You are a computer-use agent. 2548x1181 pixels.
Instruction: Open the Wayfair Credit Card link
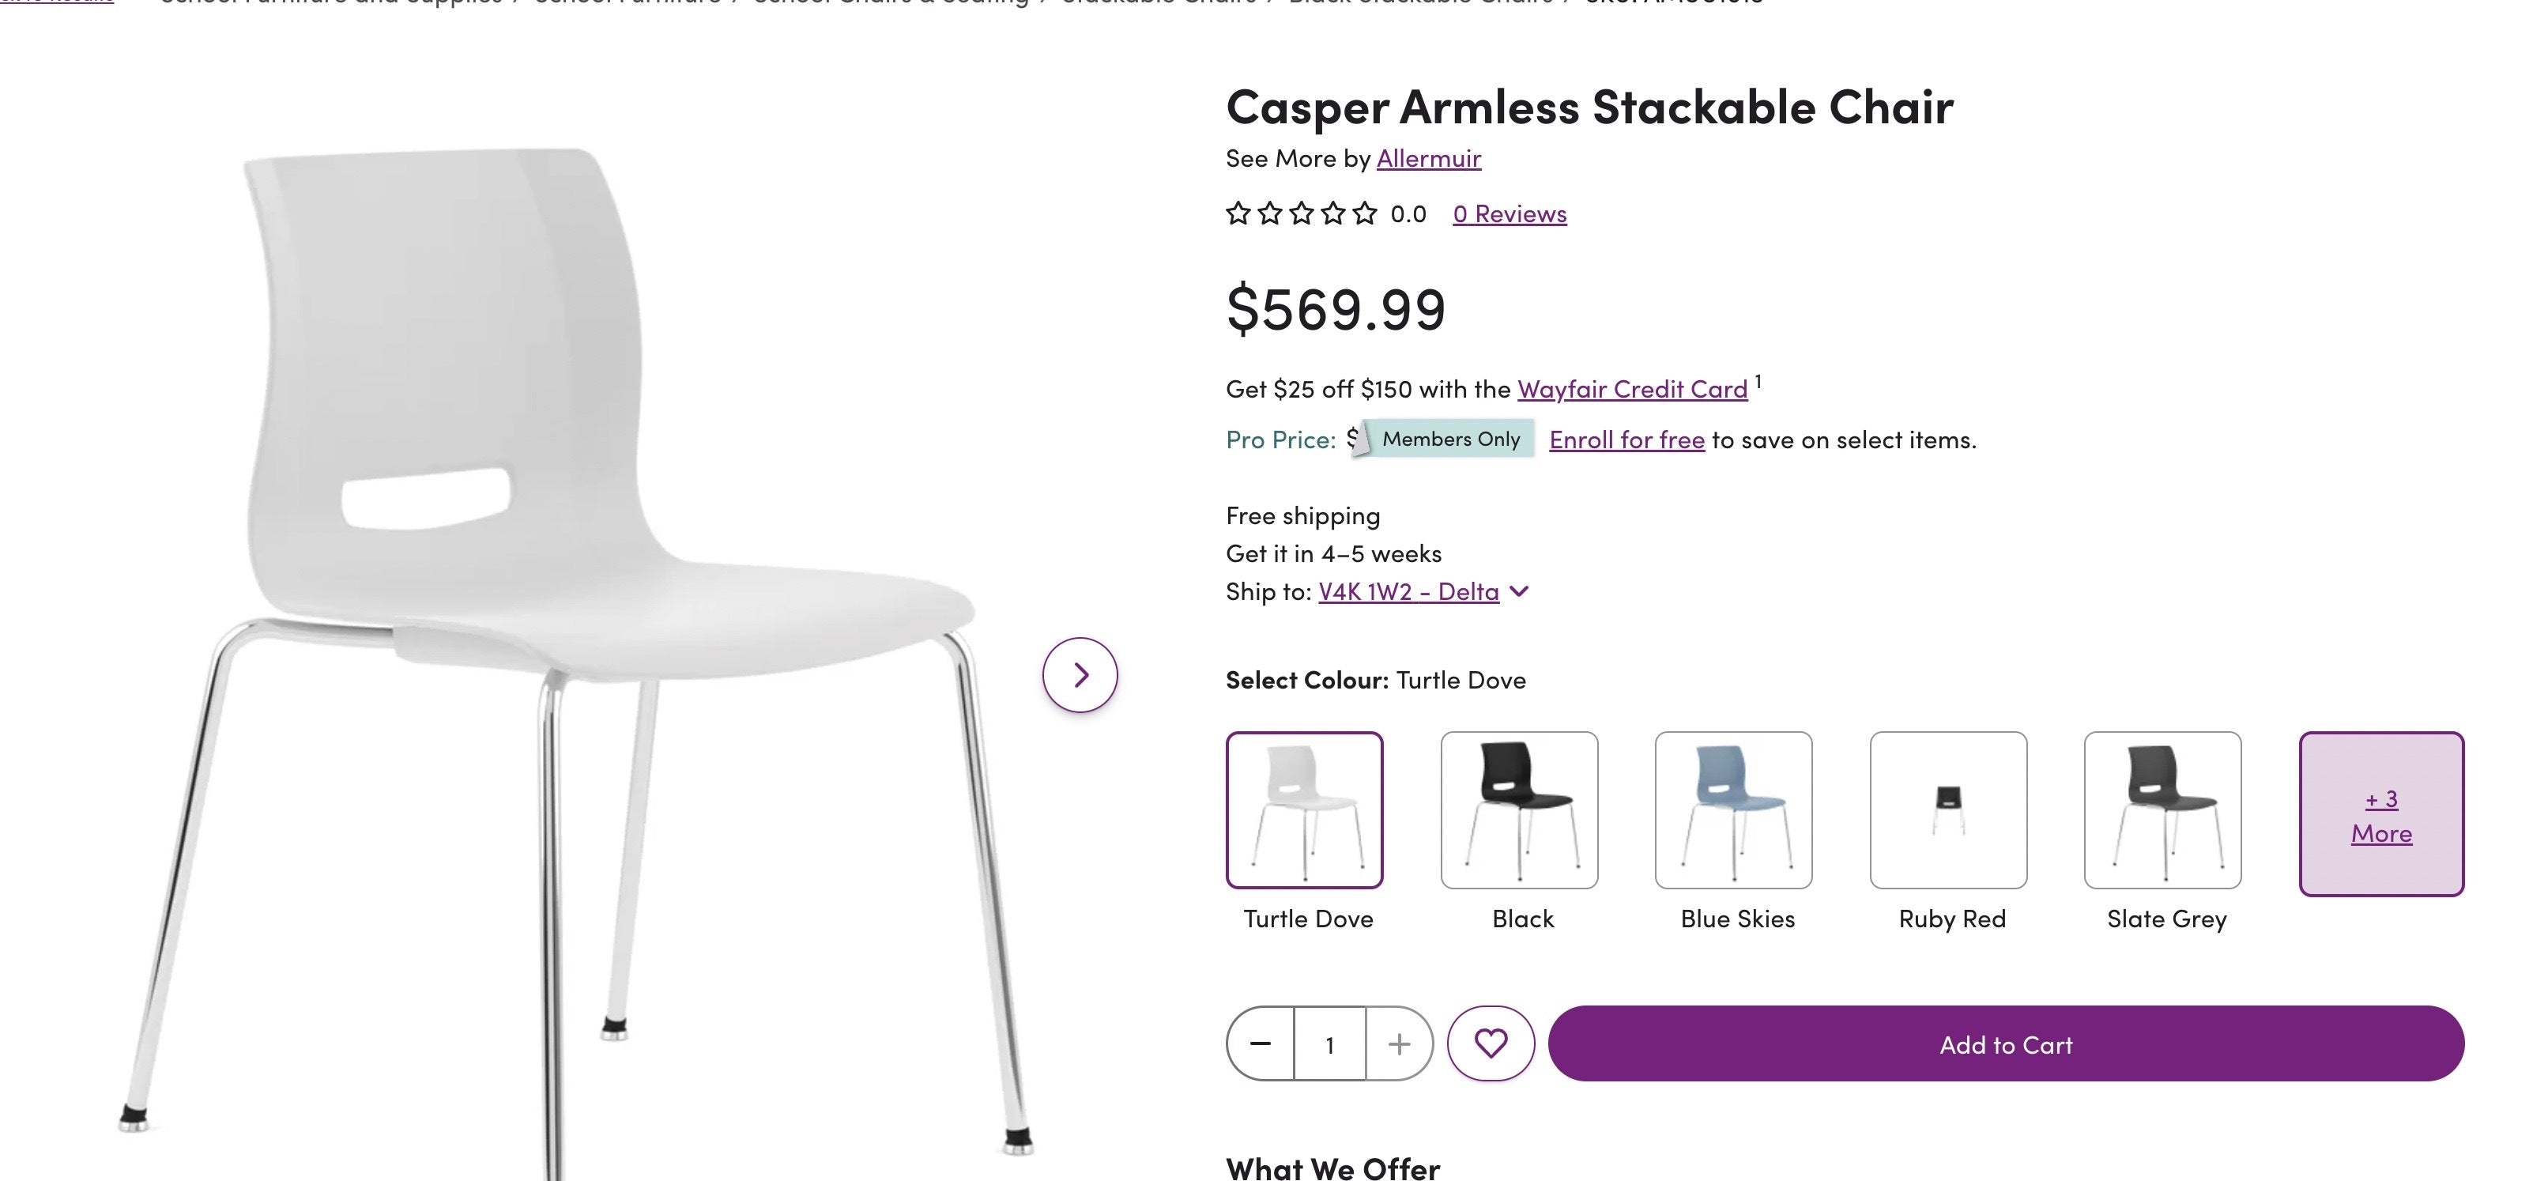pyautogui.click(x=1631, y=389)
